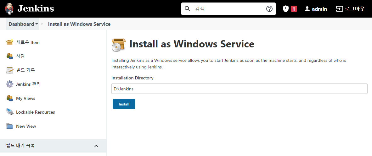Screen dimensions: 372x156
Task: Click the New View folder icon
Action: (10, 126)
